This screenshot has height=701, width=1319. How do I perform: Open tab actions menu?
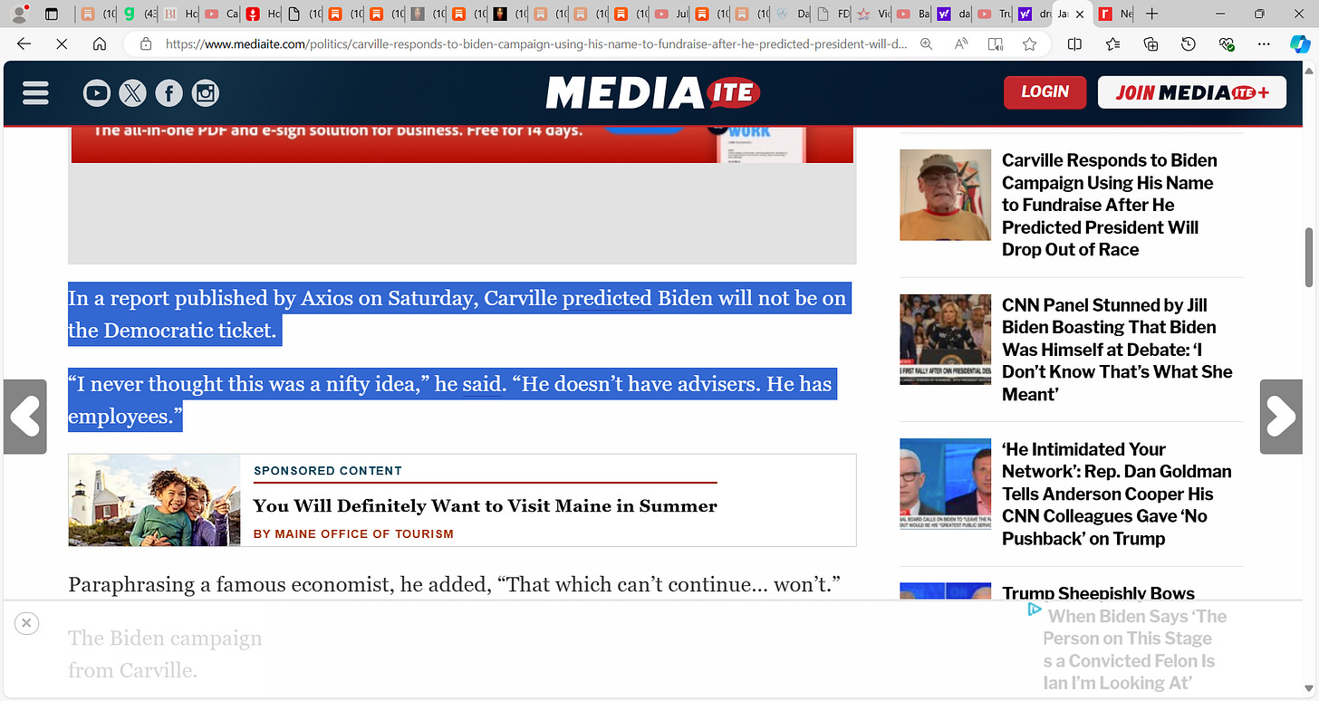coord(52,14)
